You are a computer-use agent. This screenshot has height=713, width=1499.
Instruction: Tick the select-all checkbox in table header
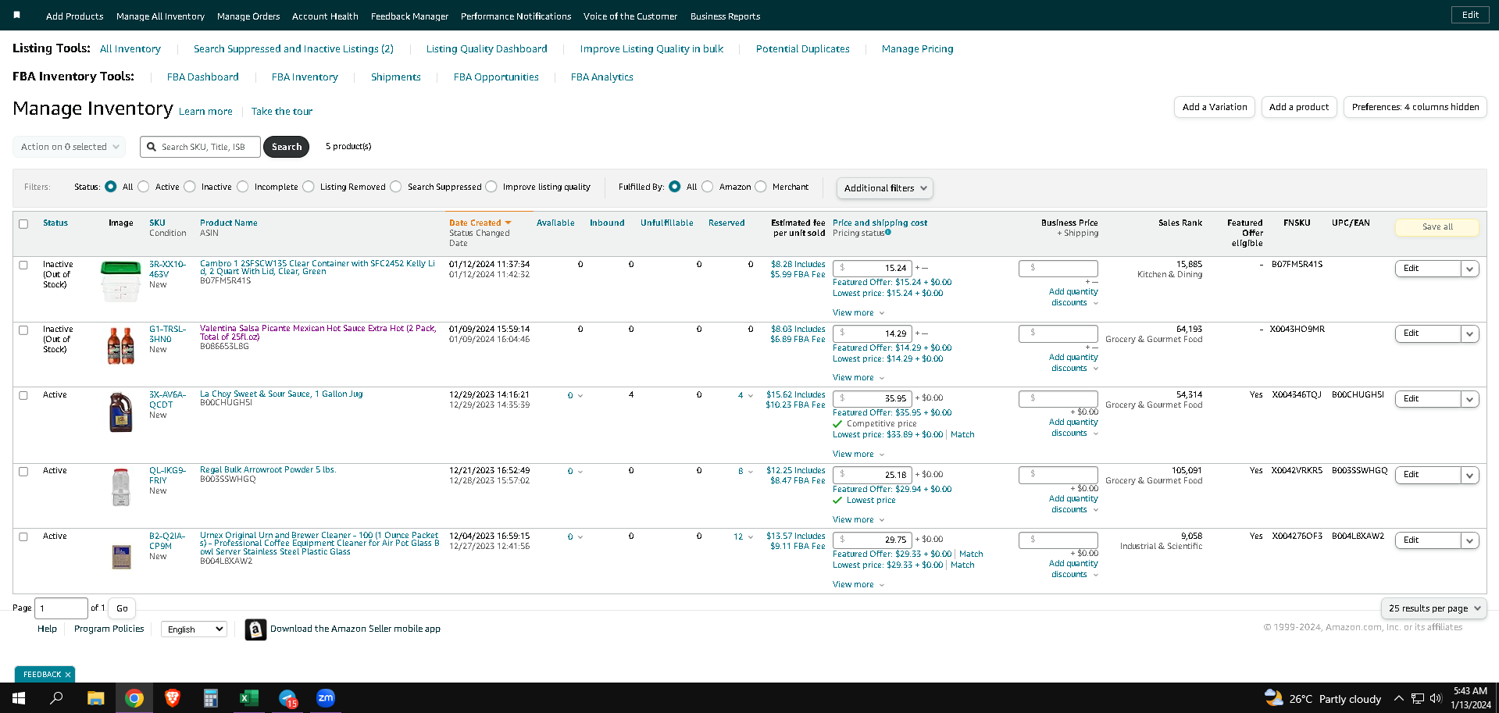tap(23, 224)
